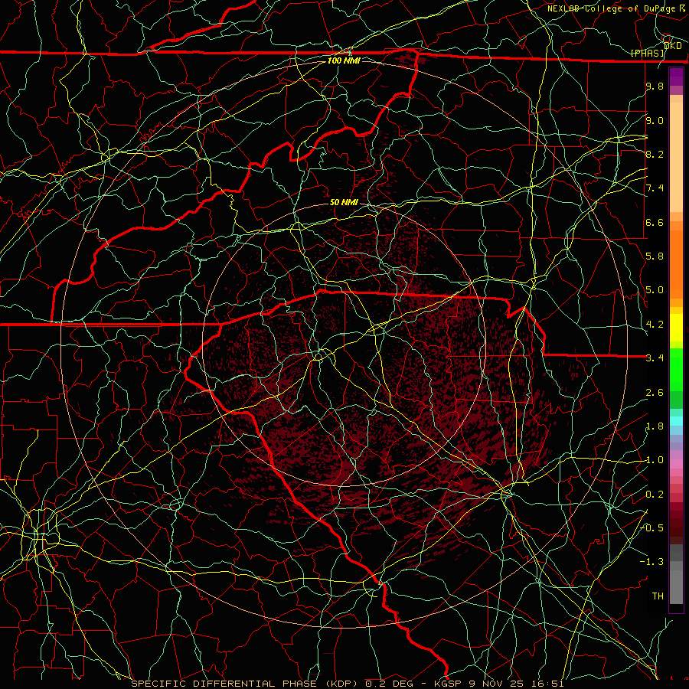Screen dimensions: 689x689
Task: Click the cyan segment of the color bar
Action: point(676,421)
